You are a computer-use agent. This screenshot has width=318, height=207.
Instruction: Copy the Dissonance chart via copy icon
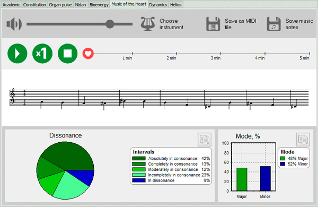(x=205, y=140)
